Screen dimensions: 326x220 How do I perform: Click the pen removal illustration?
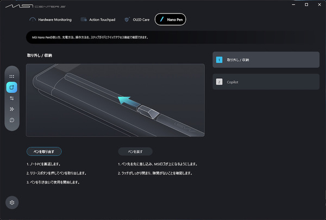click(x=115, y=100)
